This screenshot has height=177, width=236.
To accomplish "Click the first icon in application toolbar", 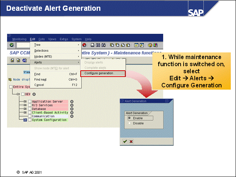I will coord(12,60).
